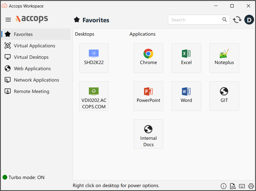
Task: Click the Applications section label
Action: [x=143, y=34]
